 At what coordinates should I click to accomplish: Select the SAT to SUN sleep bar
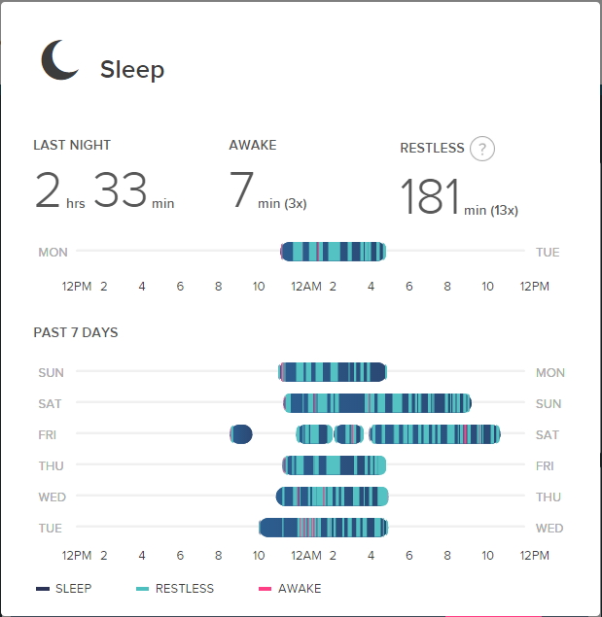[x=377, y=403]
